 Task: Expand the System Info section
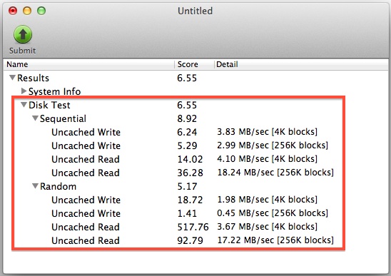point(24,91)
